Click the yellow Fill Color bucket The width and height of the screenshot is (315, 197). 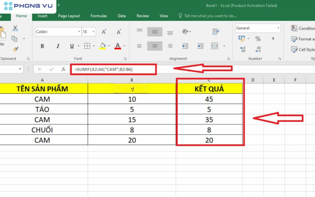102,46
